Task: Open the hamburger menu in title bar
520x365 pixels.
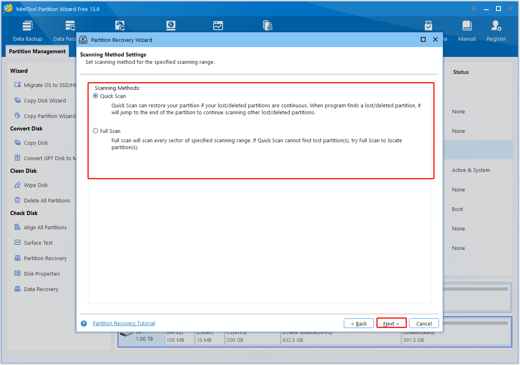Action: (x=474, y=9)
